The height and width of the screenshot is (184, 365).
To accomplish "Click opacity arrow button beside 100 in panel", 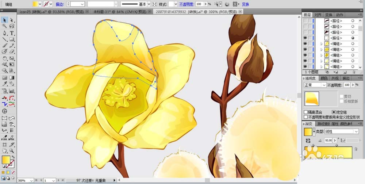I will click(x=353, y=85).
